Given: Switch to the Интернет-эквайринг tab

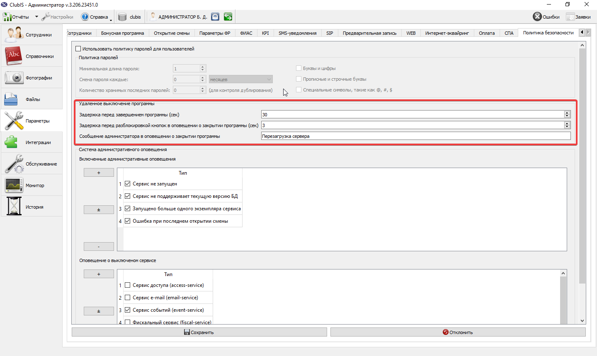Looking at the screenshot, I should click(447, 33).
